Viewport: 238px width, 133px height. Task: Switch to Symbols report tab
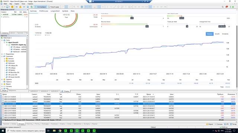pyautogui.click(x=65, y=11)
